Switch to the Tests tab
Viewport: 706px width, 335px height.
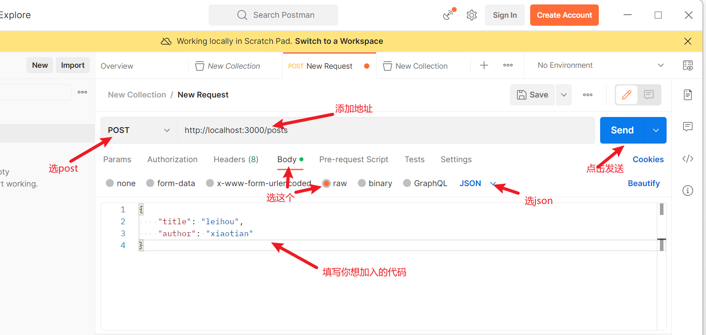pyautogui.click(x=415, y=160)
